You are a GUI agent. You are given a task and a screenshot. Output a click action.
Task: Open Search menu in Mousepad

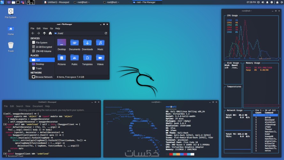[19, 106]
